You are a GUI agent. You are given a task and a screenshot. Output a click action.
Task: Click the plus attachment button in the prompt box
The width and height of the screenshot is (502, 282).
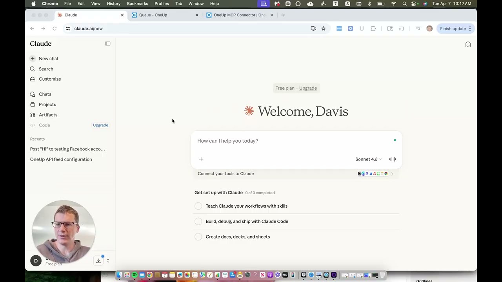pyautogui.click(x=201, y=159)
